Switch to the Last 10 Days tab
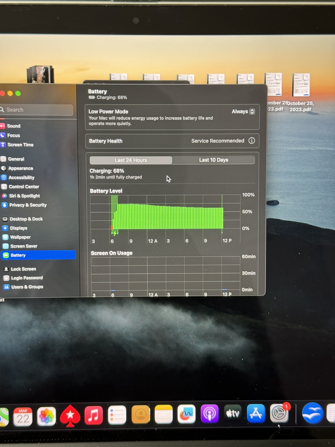The height and width of the screenshot is (447, 335). coord(213,160)
